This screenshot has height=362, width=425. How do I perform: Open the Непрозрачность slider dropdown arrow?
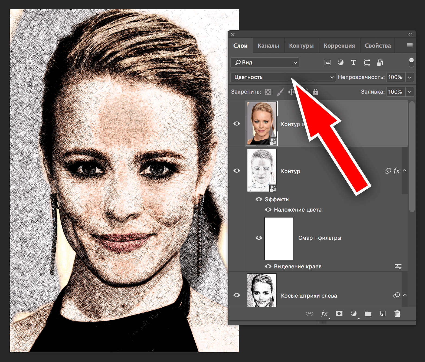click(x=410, y=77)
